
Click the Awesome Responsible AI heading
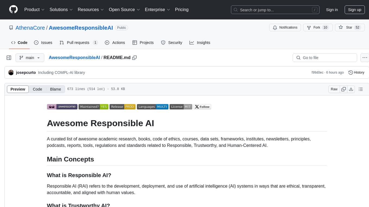tap(100, 123)
